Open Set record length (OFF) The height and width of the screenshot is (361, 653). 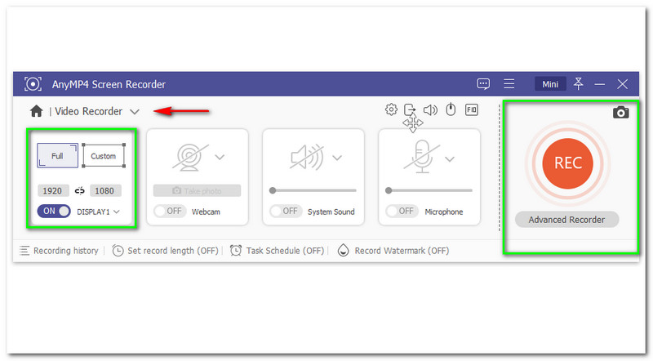166,251
